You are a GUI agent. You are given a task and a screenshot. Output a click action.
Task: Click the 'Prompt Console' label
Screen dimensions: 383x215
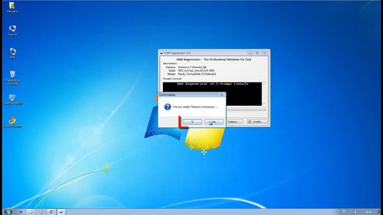pos(172,79)
